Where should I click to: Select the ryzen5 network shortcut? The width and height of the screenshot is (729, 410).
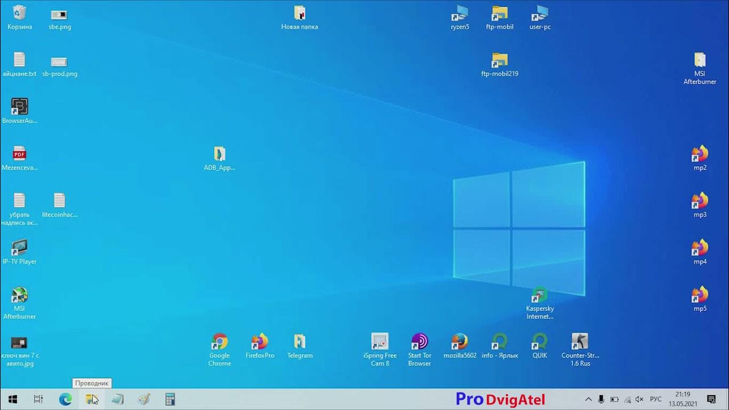[x=460, y=17]
